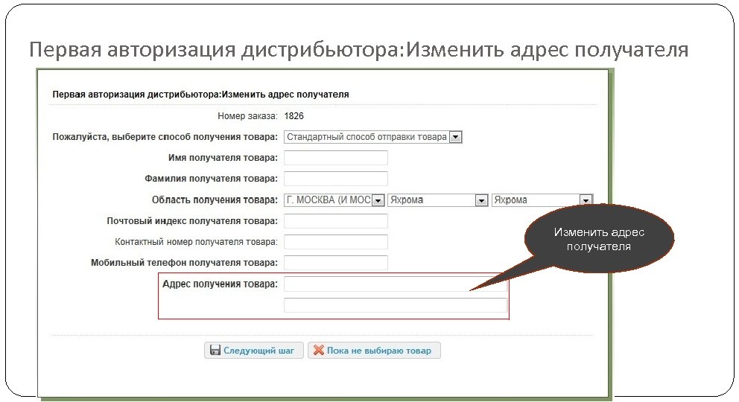Open the middle Яхрома city dropdown
739x402 pixels.
pos(437,200)
